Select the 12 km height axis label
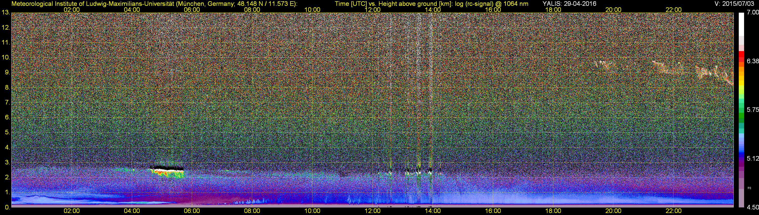Viewport: 759px width, 215px height. pos(5,28)
